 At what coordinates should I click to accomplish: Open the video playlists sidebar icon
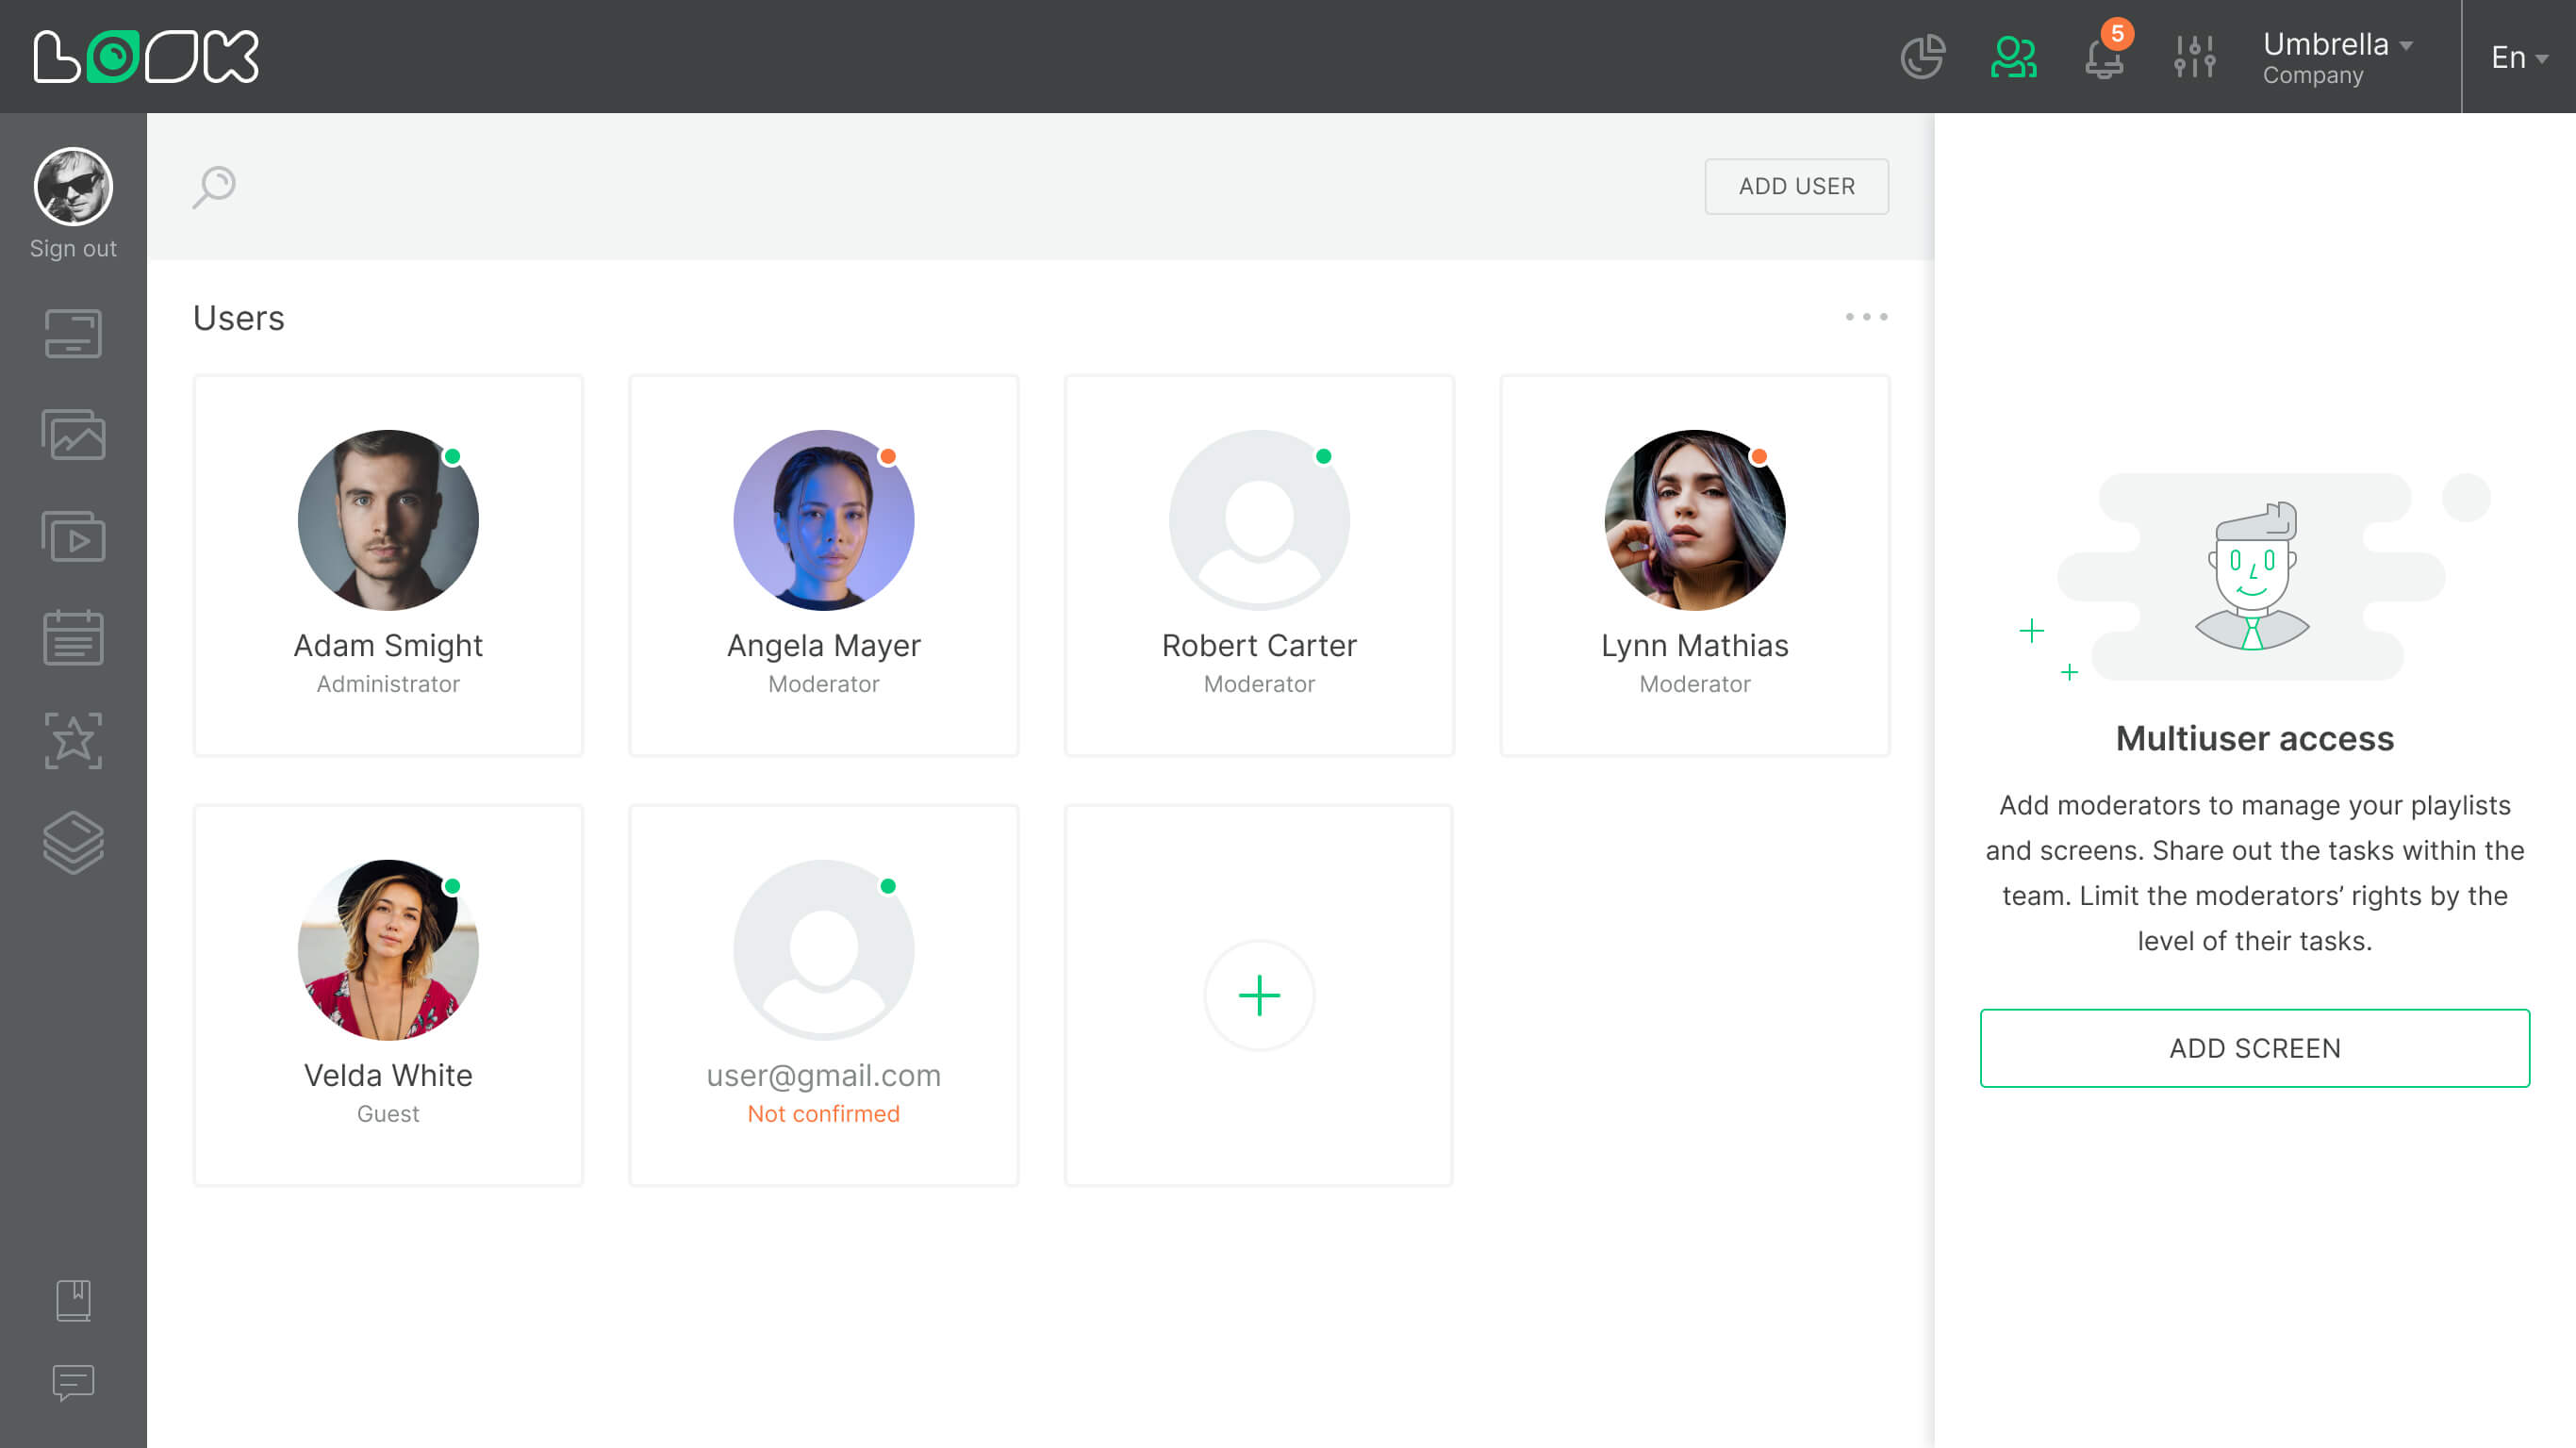[73, 537]
